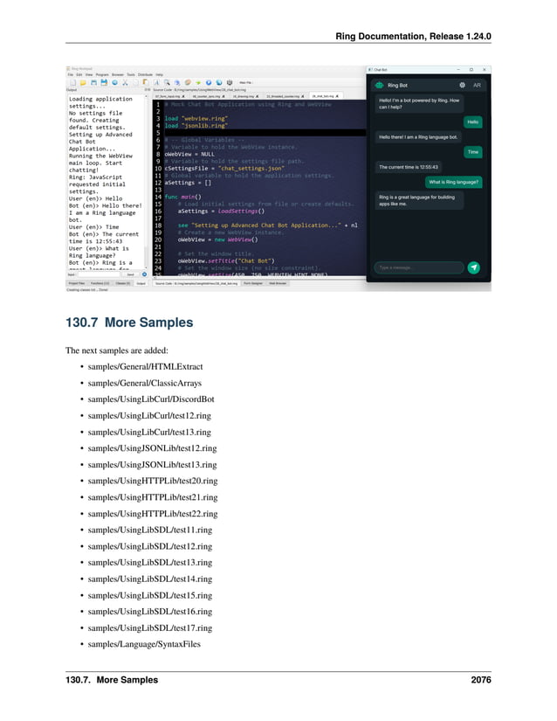This screenshot has height=721, width=557.
Task: Click the Type a message field
Action: (419, 267)
